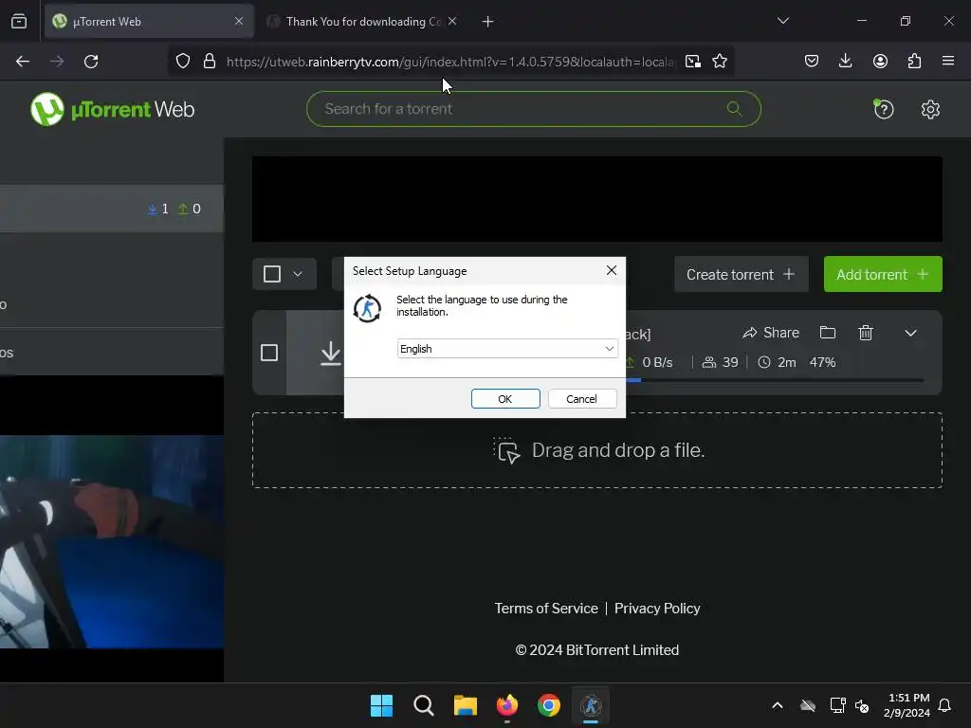Open Terms of Service link
Screen dimensions: 971x728
coord(546,609)
